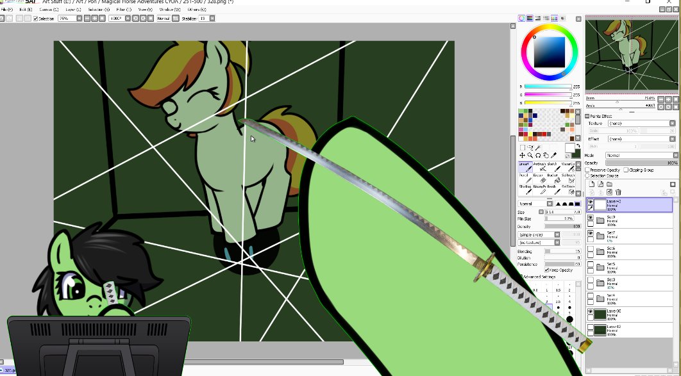Toggle the swatches panel icon

[x=554, y=18]
